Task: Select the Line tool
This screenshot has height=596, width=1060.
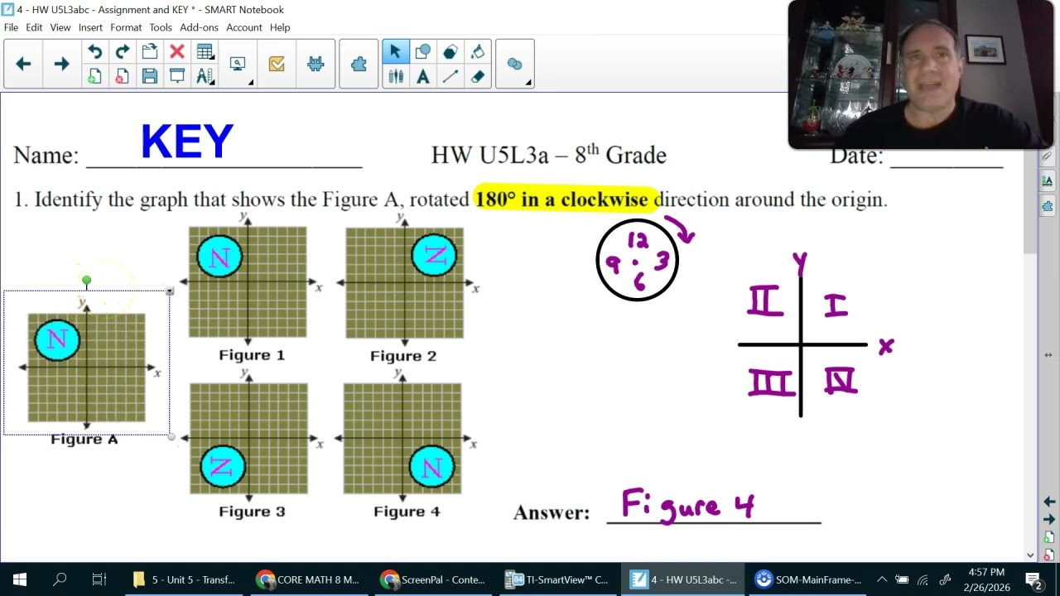Action: tap(450, 76)
